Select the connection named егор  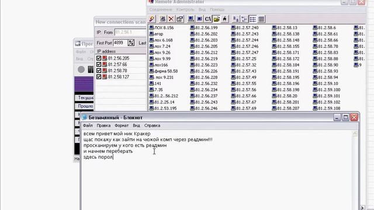[156, 34]
